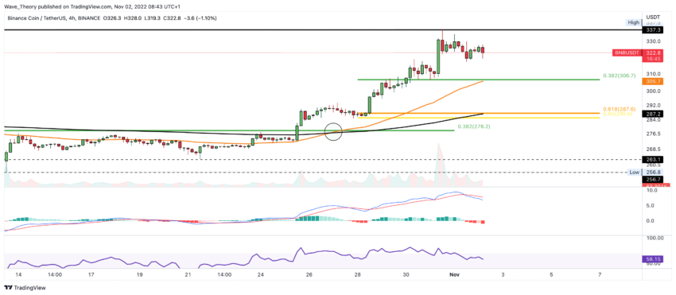Click the 26 date label on time axis
This screenshot has height=295, width=676.
pos(309,274)
